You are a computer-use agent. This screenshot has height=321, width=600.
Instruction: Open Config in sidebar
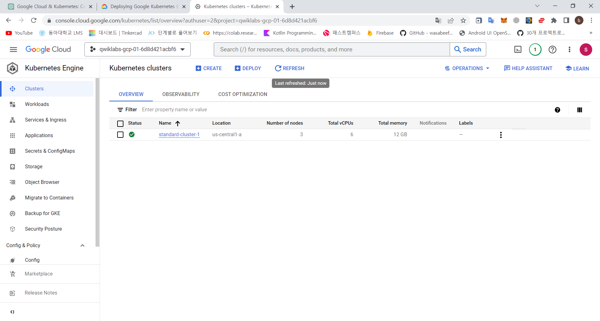(x=32, y=260)
